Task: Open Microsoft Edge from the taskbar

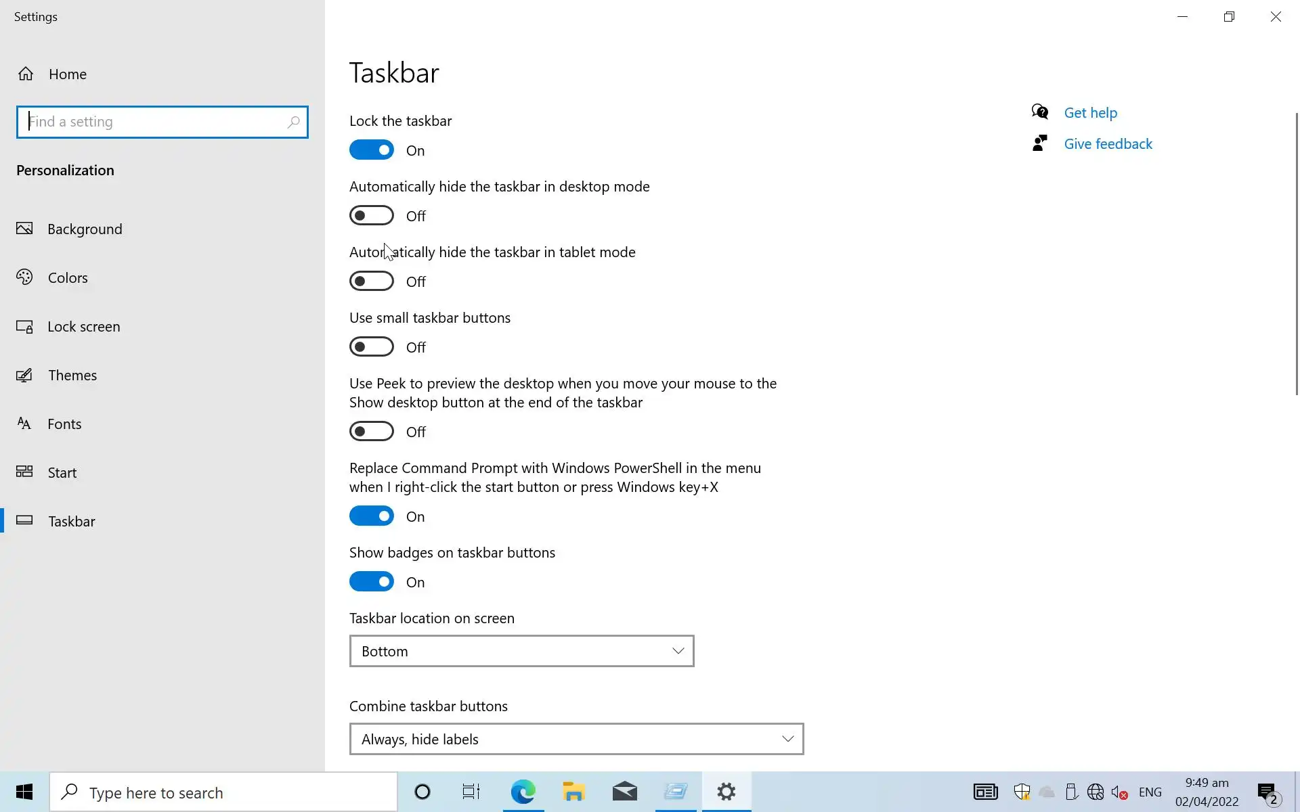Action: [523, 792]
